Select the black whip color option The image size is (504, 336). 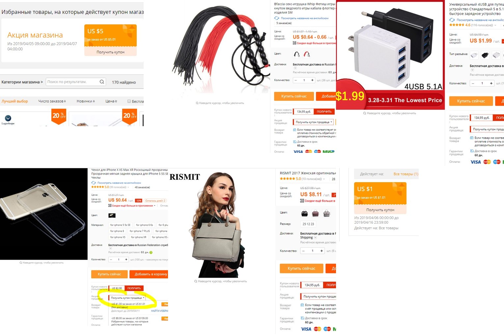(x=297, y=54)
